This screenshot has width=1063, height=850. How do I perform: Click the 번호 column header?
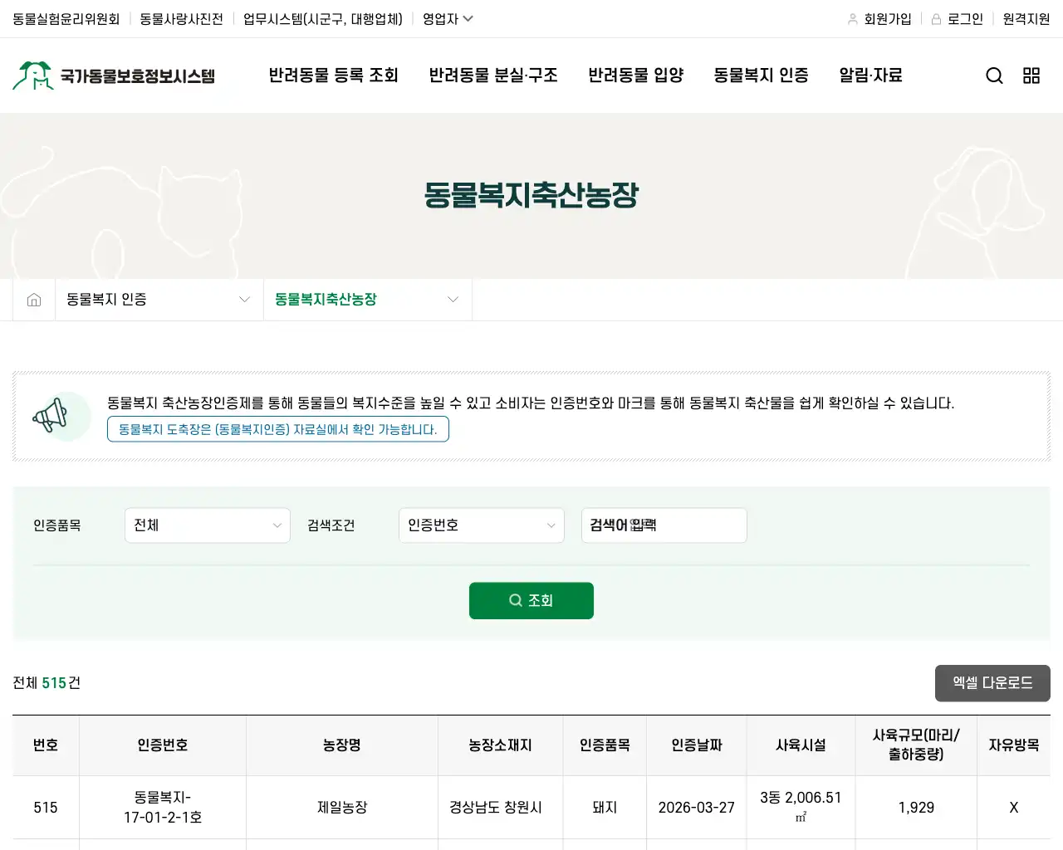[x=46, y=745]
